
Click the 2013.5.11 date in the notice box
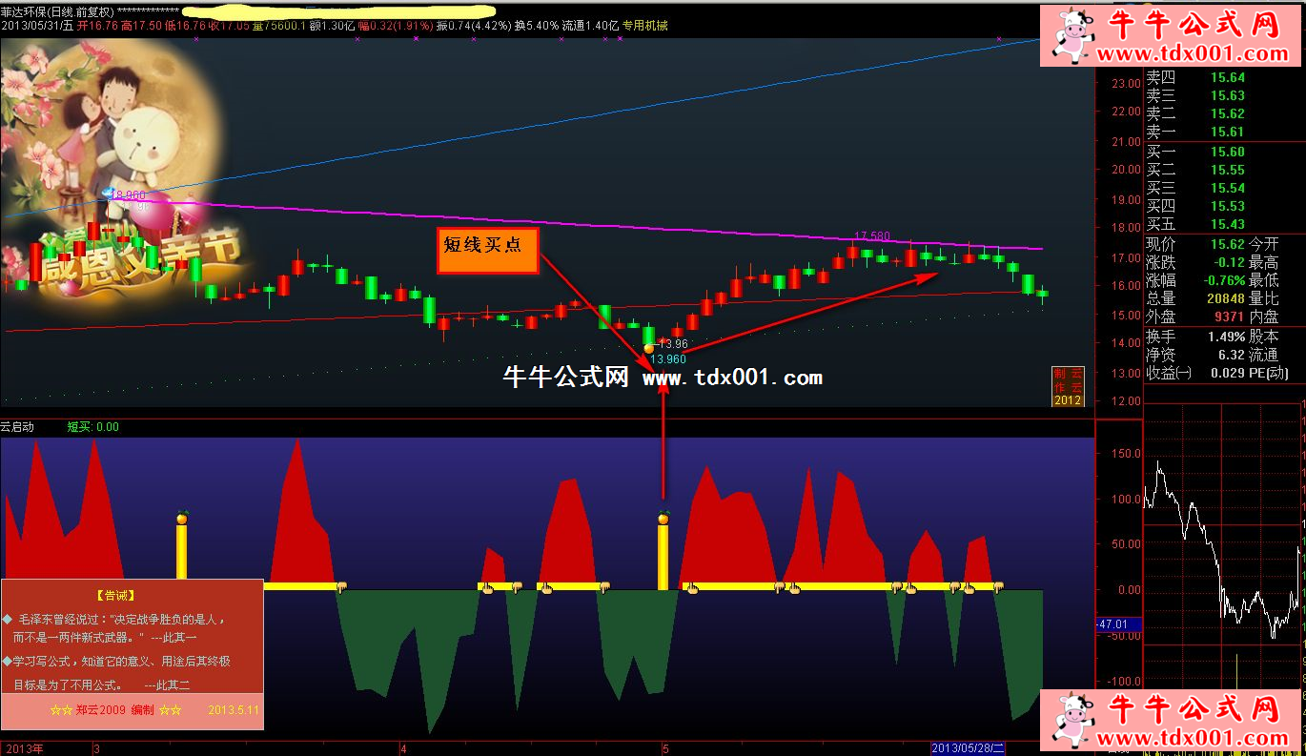[234, 710]
